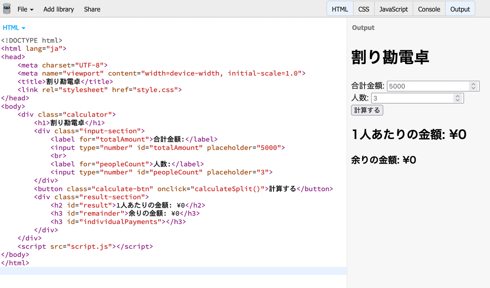Viewport: 490px width, 288px height.
Task: Click the div class="calculator" line
Action: tap(67, 115)
